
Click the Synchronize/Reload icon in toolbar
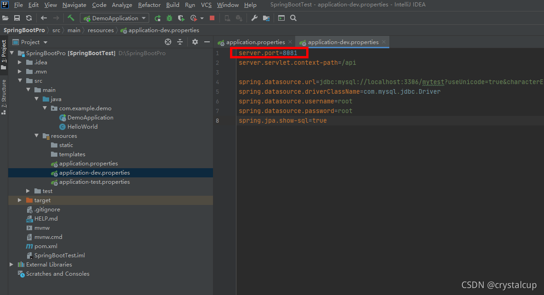tap(29, 18)
